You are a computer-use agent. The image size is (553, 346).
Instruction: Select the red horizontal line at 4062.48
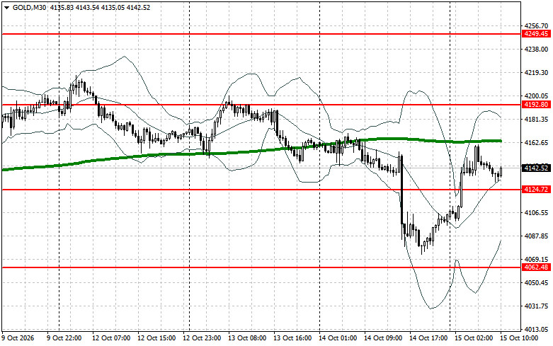[x=261, y=267]
